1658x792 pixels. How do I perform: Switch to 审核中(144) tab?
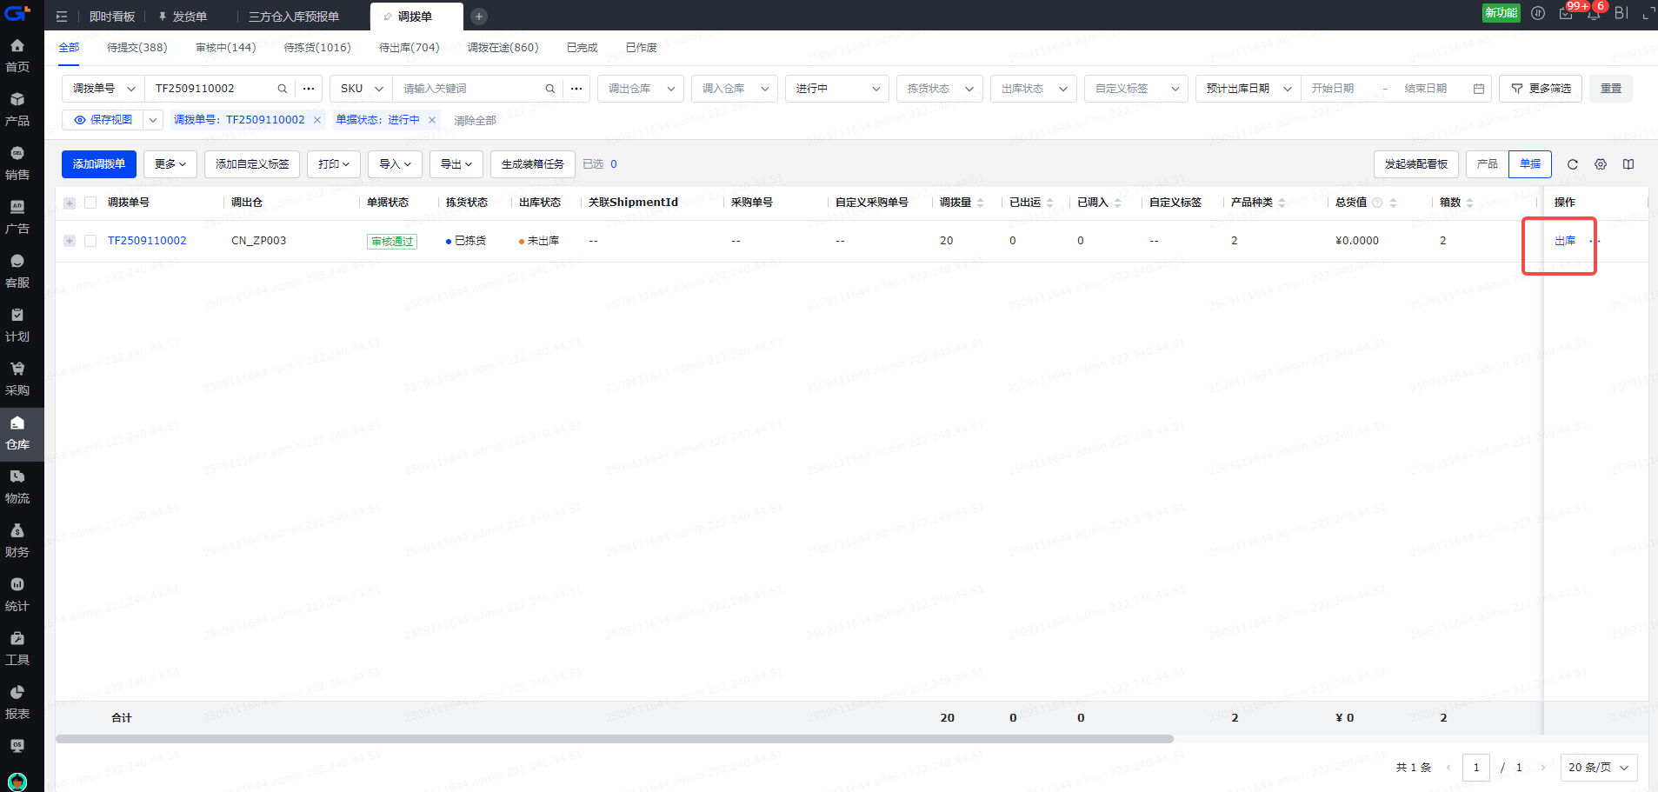click(226, 48)
